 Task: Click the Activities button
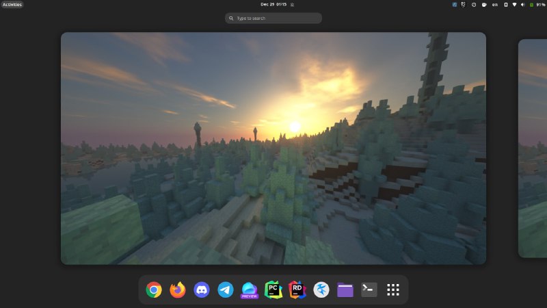click(x=12, y=5)
